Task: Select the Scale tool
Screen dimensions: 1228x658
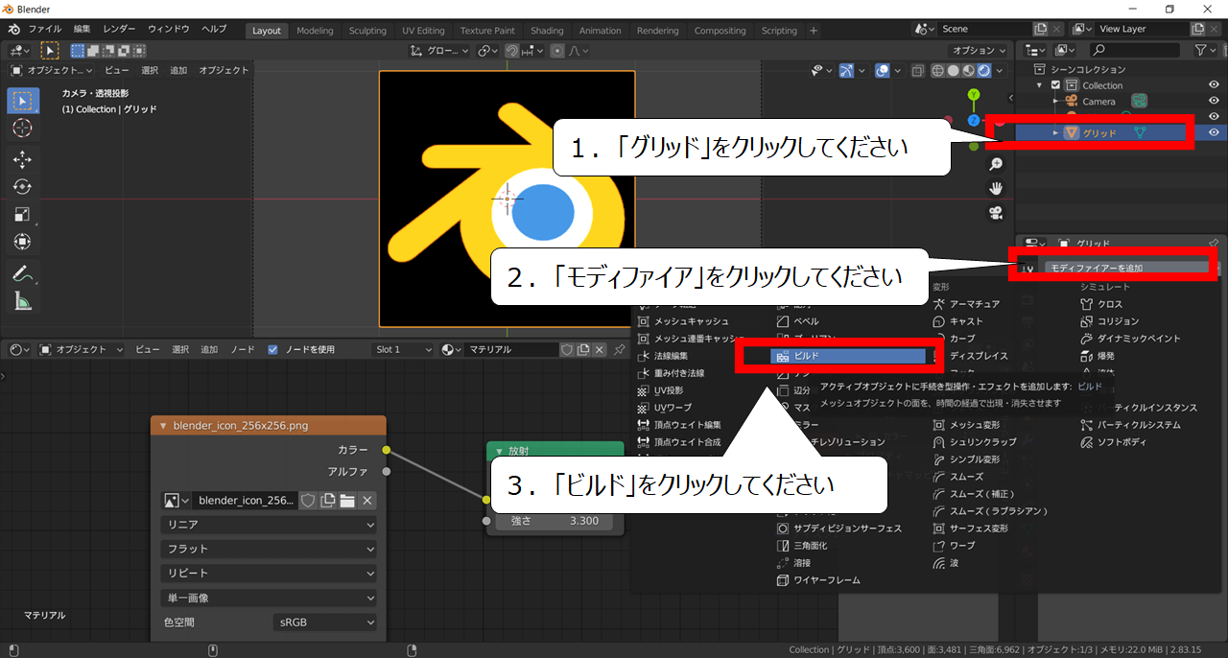Action: tap(23, 215)
